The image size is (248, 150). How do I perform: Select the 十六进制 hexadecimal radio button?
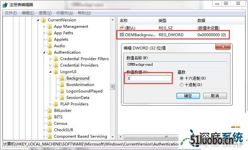(x=181, y=78)
